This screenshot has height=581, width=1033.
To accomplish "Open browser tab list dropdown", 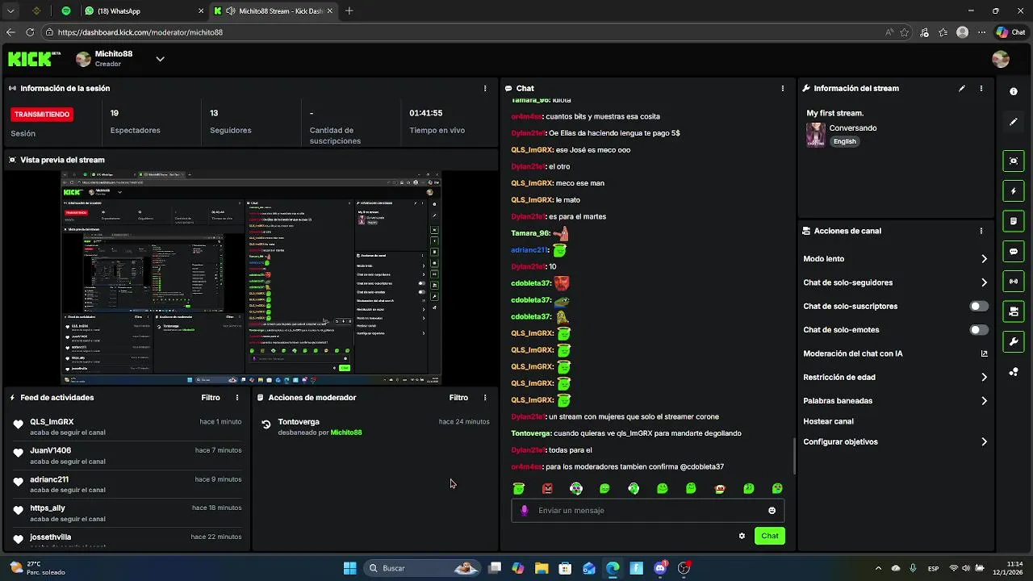I will click(10, 11).
